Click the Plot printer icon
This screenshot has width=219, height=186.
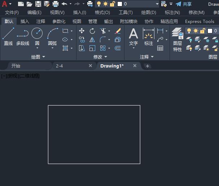point(56,4)
